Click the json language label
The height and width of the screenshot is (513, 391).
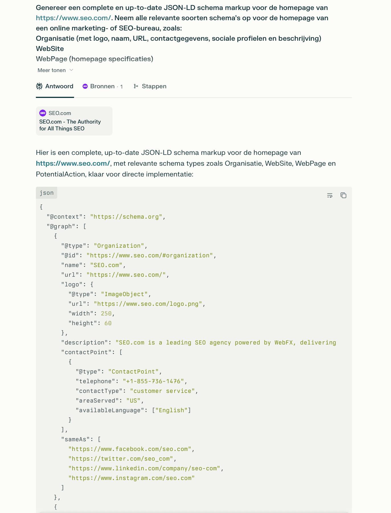[x=47, y=193]
